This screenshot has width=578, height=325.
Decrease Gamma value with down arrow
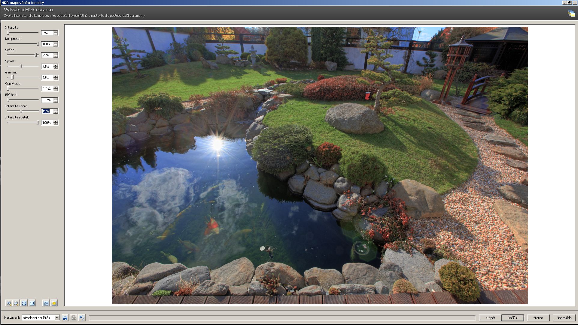point(56,79)
